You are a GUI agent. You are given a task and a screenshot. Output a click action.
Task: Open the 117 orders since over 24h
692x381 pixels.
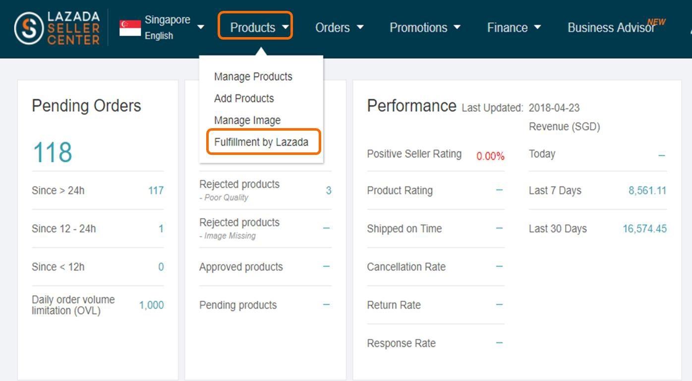coord(156,190)
